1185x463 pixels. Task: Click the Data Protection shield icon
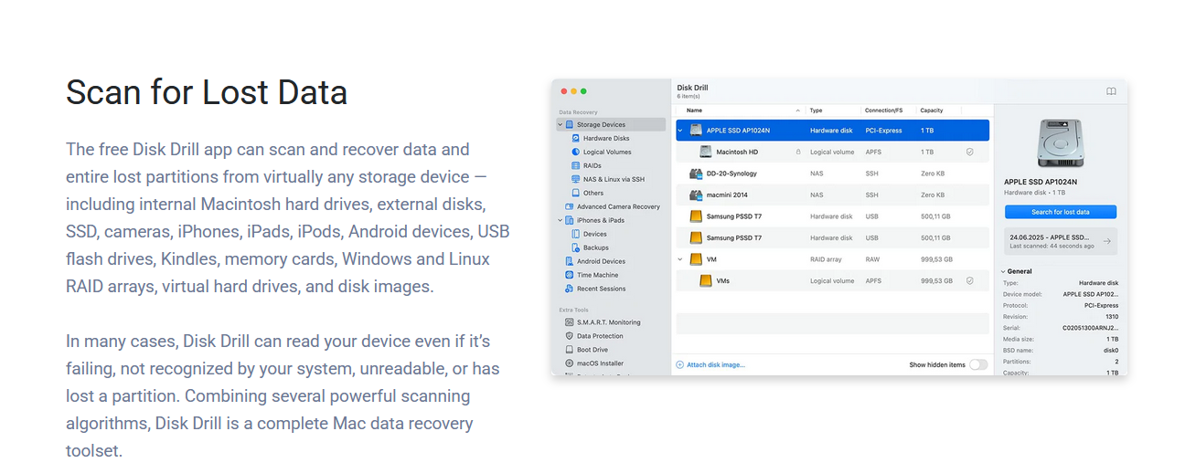pyautogui.click(x=569, y=336)
